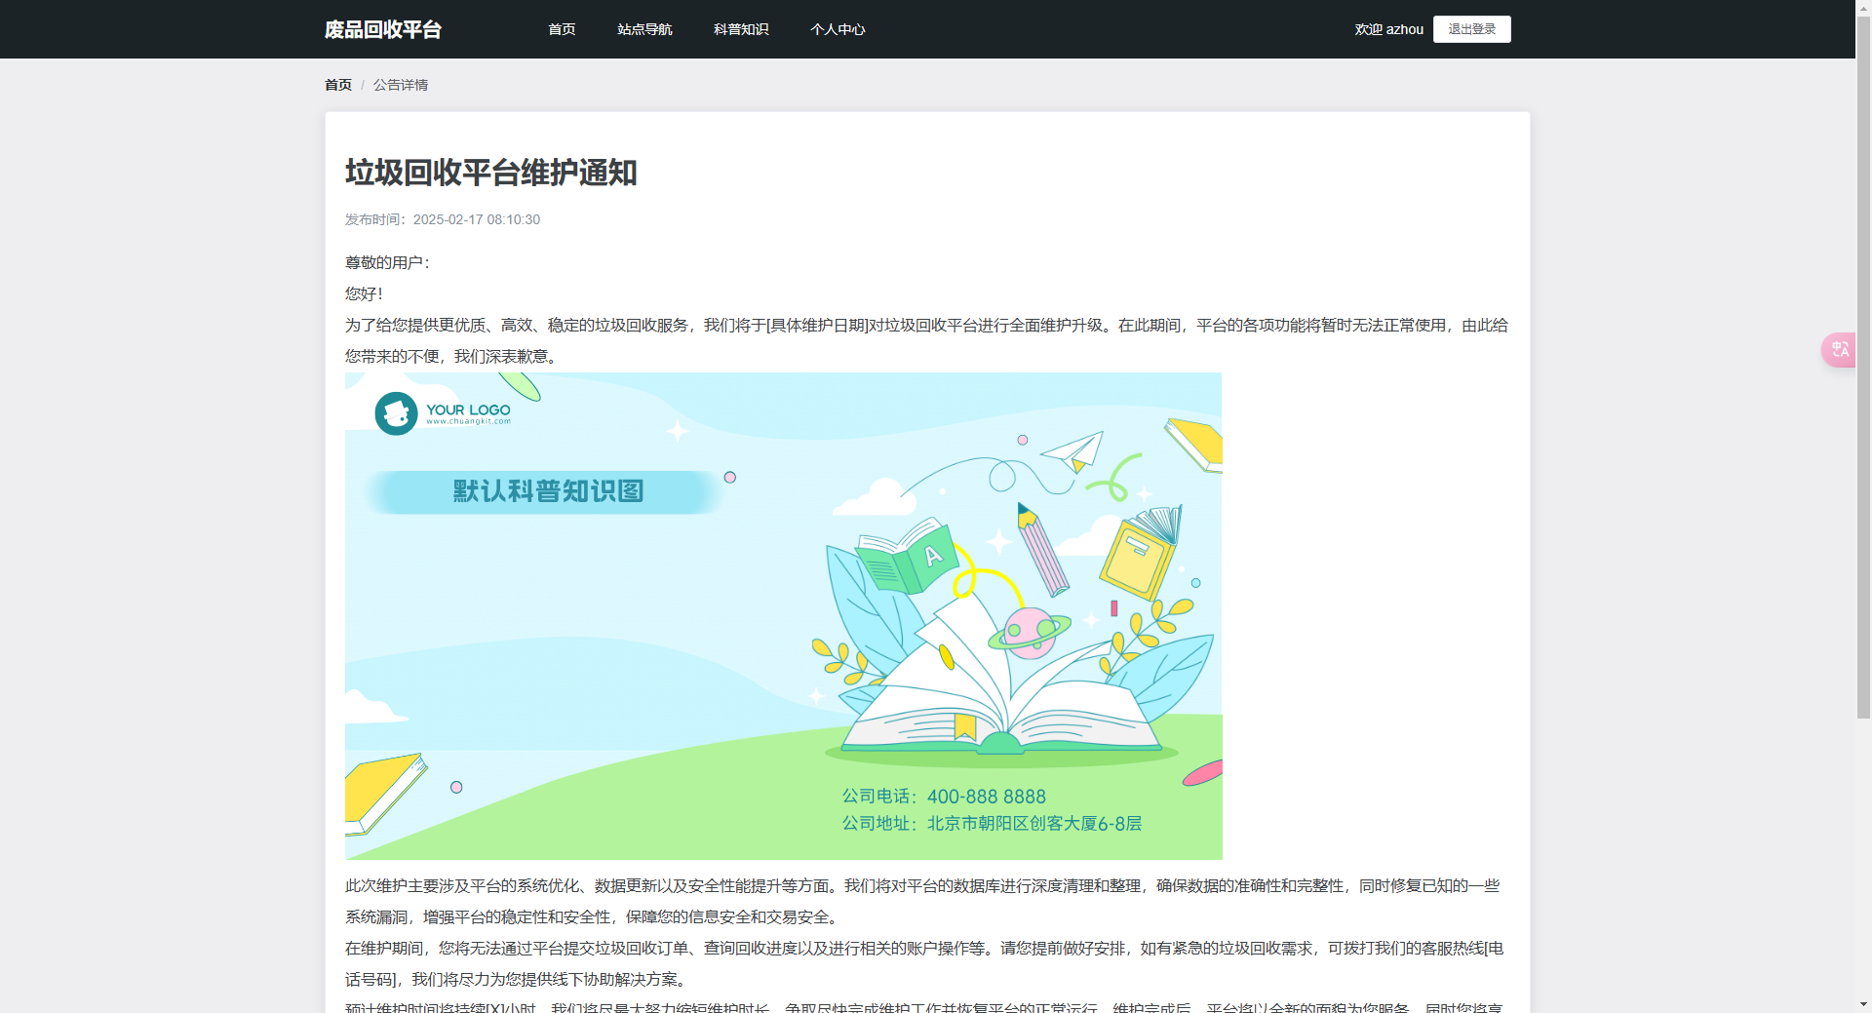Click the line 您好！
Viewport: 1872px width, 1013px height.
365,293
